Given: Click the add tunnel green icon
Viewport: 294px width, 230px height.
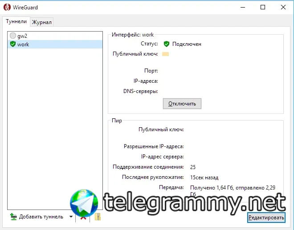Looking at the screenshot, I should (13, 217).
